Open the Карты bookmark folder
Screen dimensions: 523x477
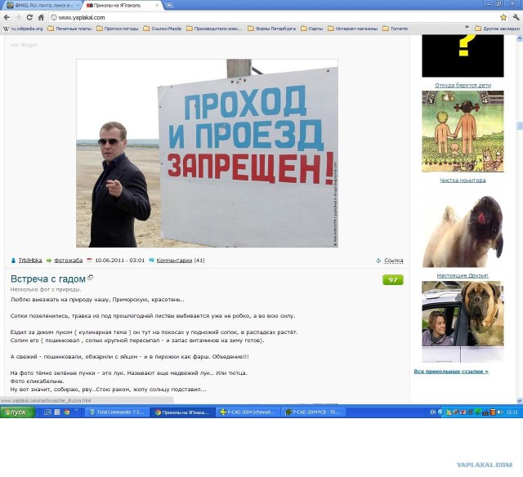tap(312, 29)
